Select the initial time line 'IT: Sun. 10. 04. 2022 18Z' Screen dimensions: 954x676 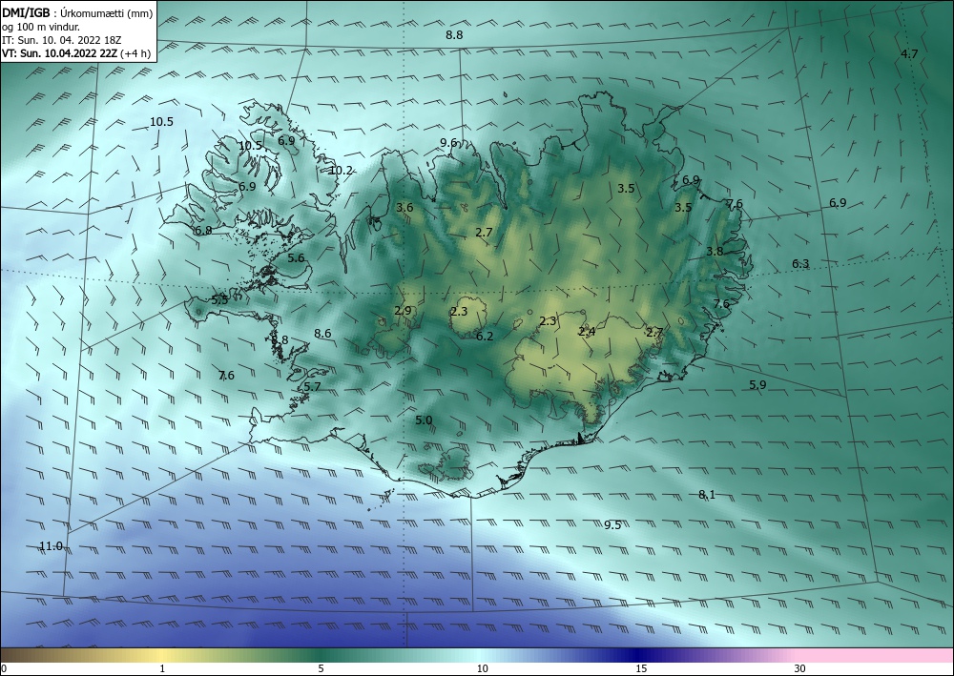click(61, 40)
